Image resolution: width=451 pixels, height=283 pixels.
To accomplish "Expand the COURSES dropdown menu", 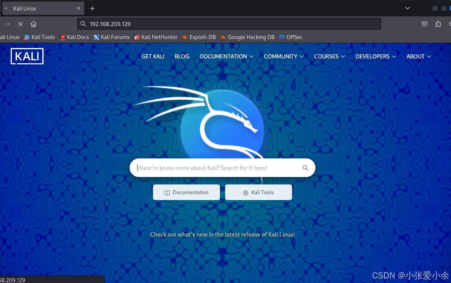I will tap(330, 56).
